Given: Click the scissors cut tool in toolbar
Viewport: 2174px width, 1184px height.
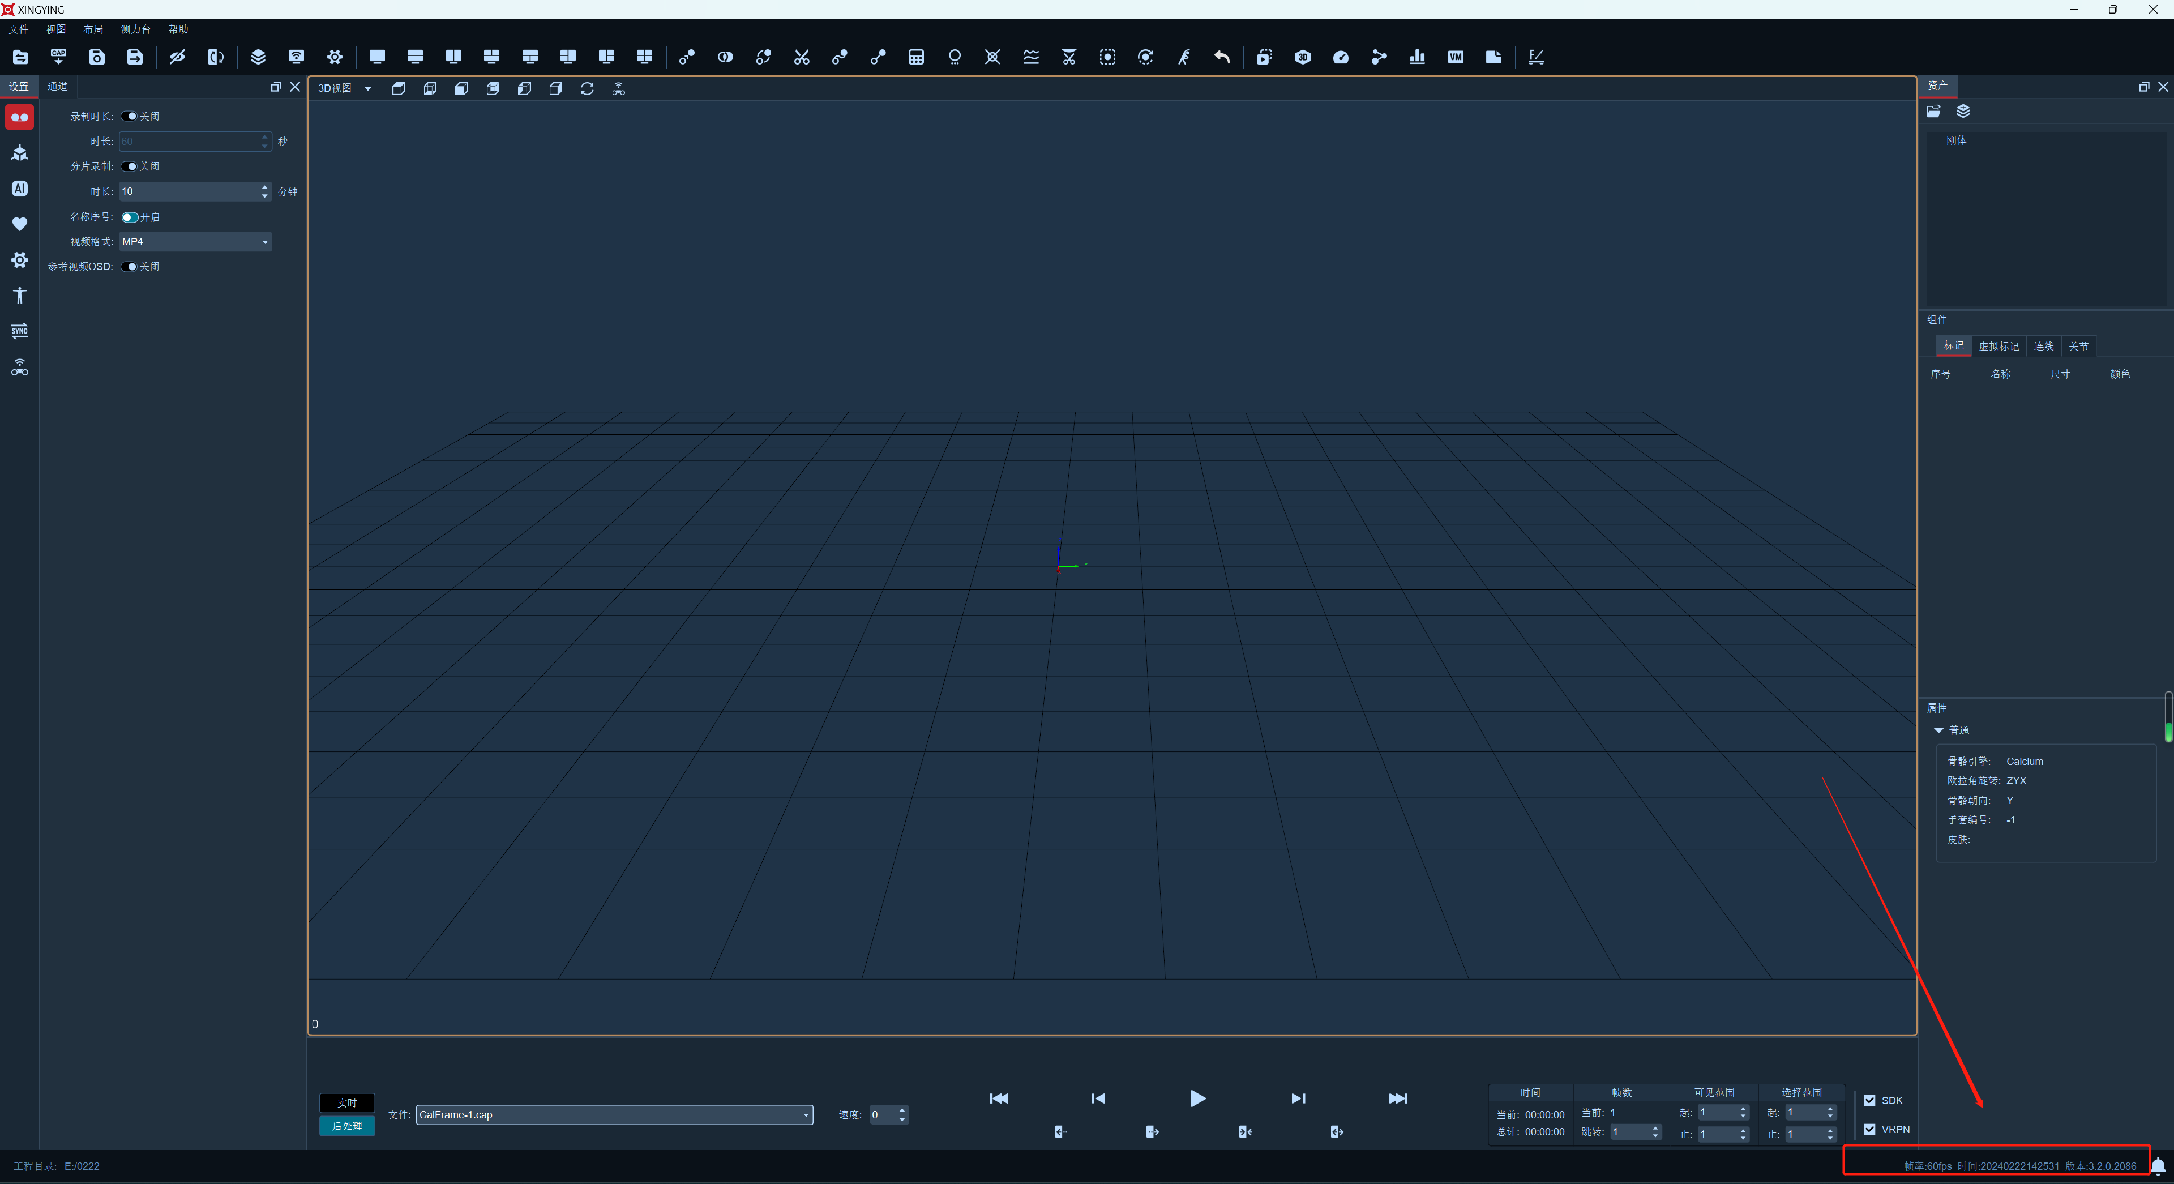Looking at the screenshot, I should click(x=802, y=57).
